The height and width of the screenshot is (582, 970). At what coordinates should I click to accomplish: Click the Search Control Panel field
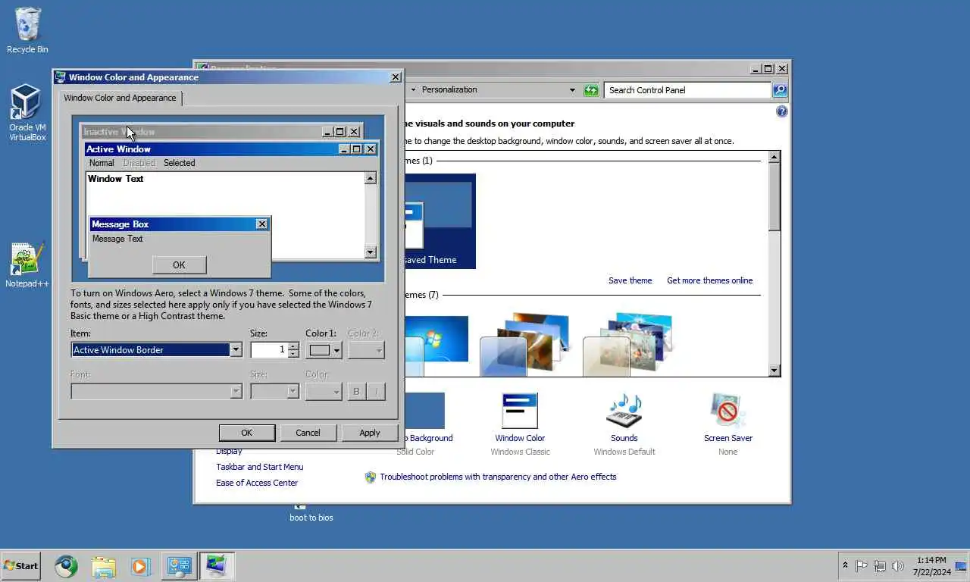coord(688,90)
